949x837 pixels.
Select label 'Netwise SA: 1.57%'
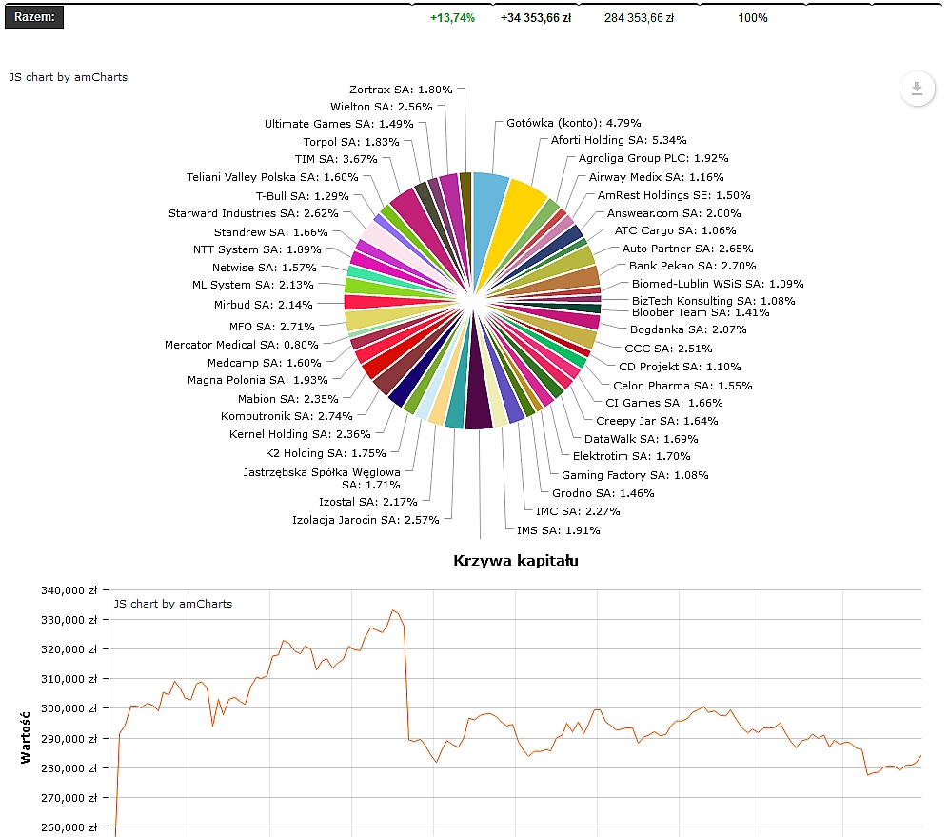264,267
